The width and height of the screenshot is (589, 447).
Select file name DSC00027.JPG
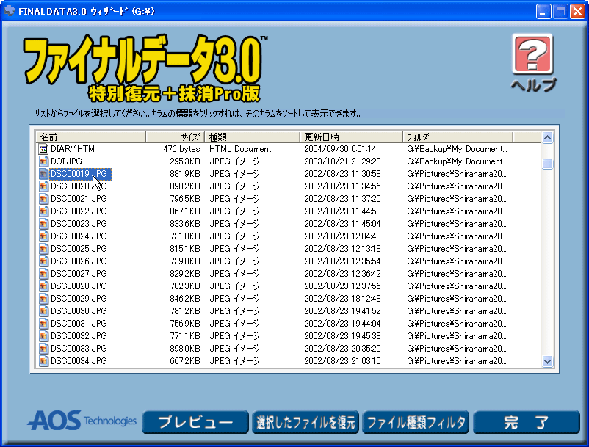click(79, 274)
